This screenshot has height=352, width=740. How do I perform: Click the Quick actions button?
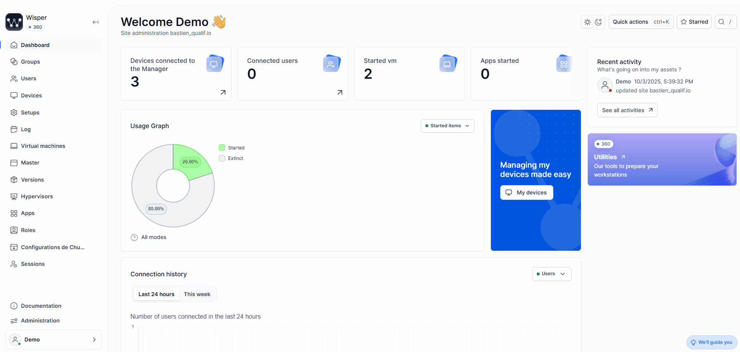[641, 22]
